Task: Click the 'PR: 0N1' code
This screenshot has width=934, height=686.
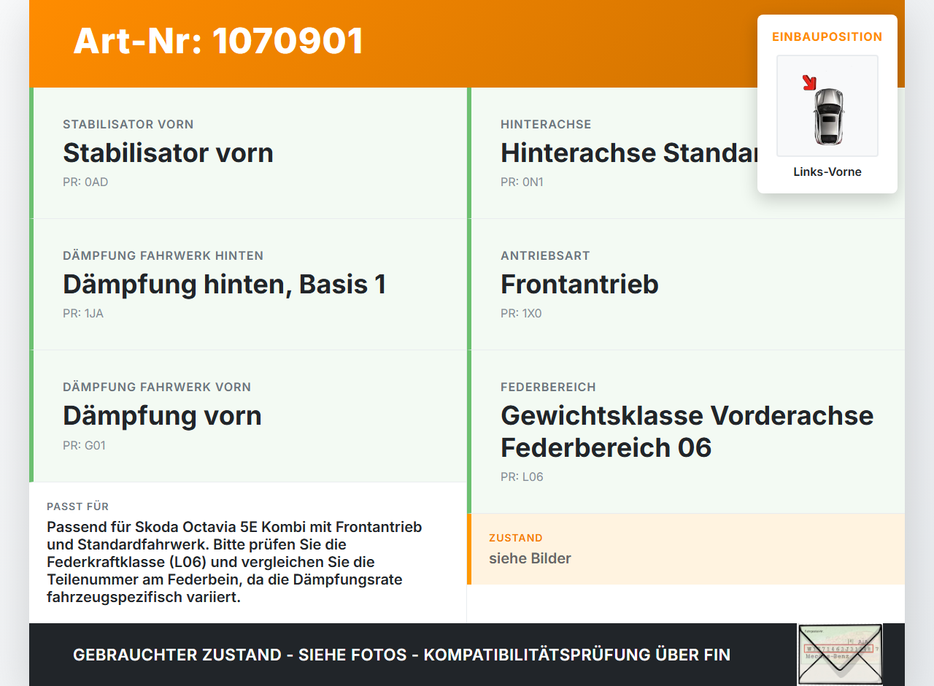Action: pyautogui.click(x=522, y=182)
